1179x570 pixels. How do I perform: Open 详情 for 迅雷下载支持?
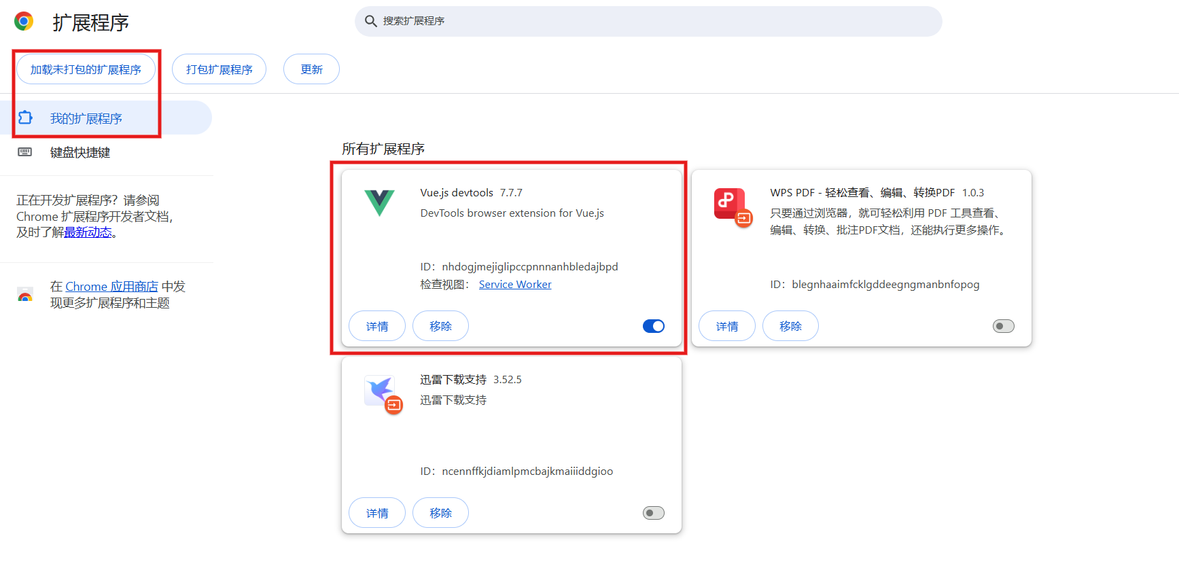377,513
